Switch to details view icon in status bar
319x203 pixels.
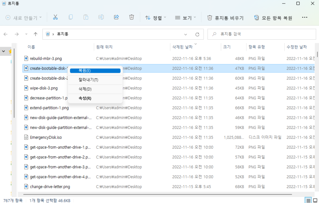click(x=308, y=200)
